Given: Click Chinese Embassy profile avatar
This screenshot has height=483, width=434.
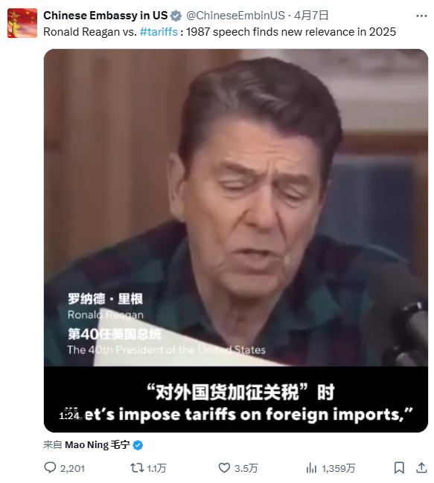Looking at the screenshot, I should 22,24.
